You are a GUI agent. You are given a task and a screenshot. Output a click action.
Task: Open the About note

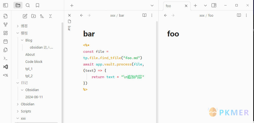pos(30,55)
